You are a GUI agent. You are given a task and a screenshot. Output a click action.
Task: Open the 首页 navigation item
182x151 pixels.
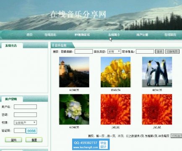(x=29, y=35)
